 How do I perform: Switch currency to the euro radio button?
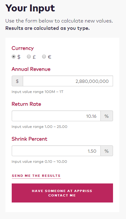pyautogui.click(x=44, y=56)
